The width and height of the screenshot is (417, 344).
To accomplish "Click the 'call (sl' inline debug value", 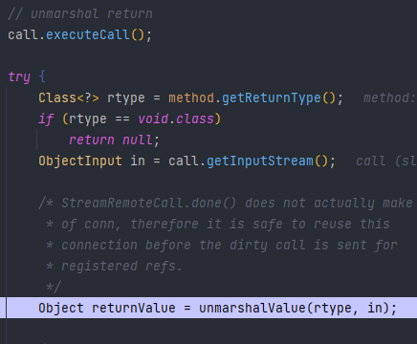I will [386, 161].
